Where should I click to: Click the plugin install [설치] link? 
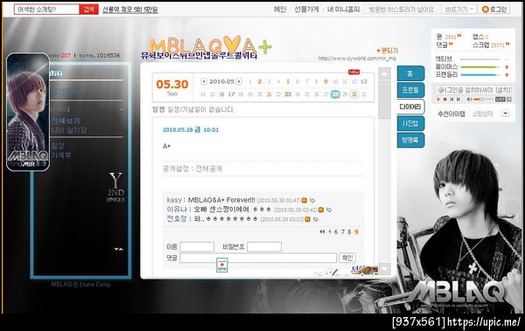503,90
